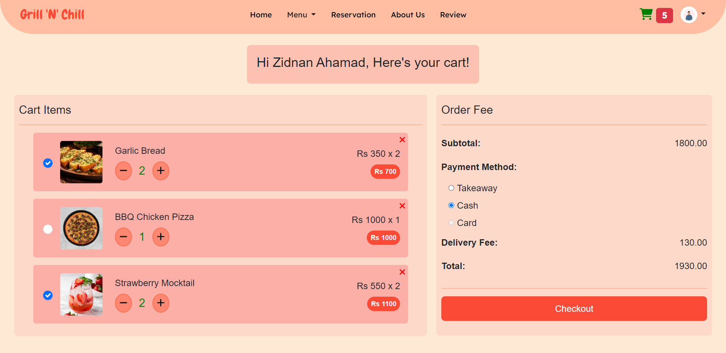Image resolution: width=726 pixels, height=353 pixels.
Task: Remove Garlic Bread with red X
Action: [402, 140]
